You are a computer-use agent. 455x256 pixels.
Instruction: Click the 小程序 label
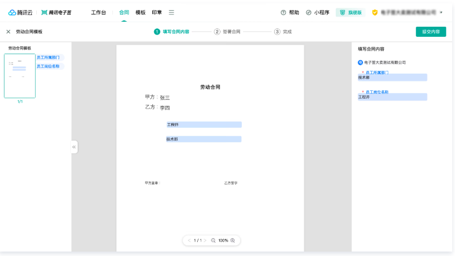322,12
